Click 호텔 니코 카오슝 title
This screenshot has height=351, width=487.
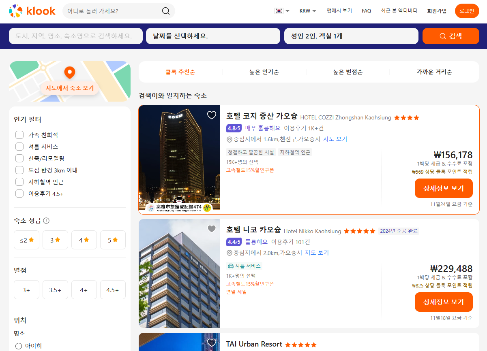pyautogui.click(x=253, y=230)
